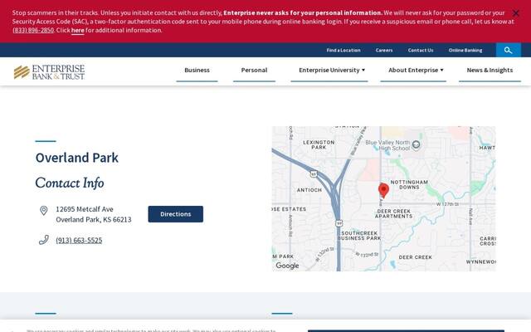The width and height of the screenshot is (531, 332).
Task: Click the map pin address icon
Action: [44, 210]
